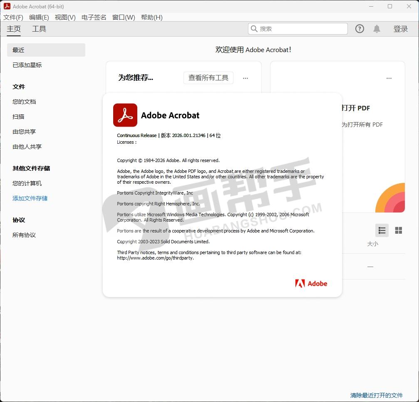Open 扫描 in the sidebar

tap(18, 117)
